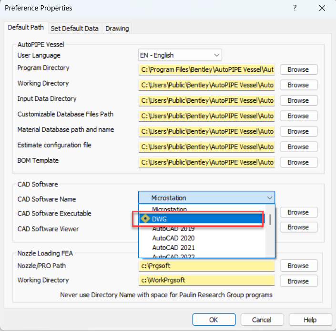This screenshot has height=331, width=336.
Task: Select DWG from the CAD list
Action: [x=202, y=219]
